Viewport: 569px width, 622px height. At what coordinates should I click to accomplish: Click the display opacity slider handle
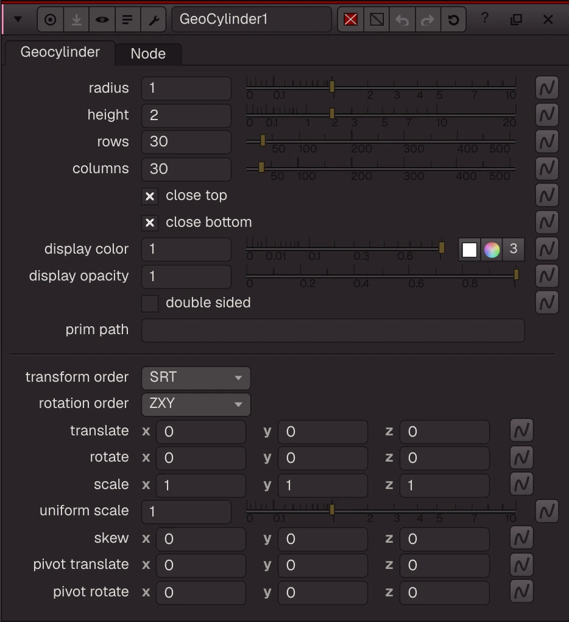[x=516, y=274]
